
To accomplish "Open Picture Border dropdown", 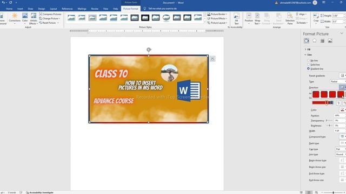I will coord(217,14).
